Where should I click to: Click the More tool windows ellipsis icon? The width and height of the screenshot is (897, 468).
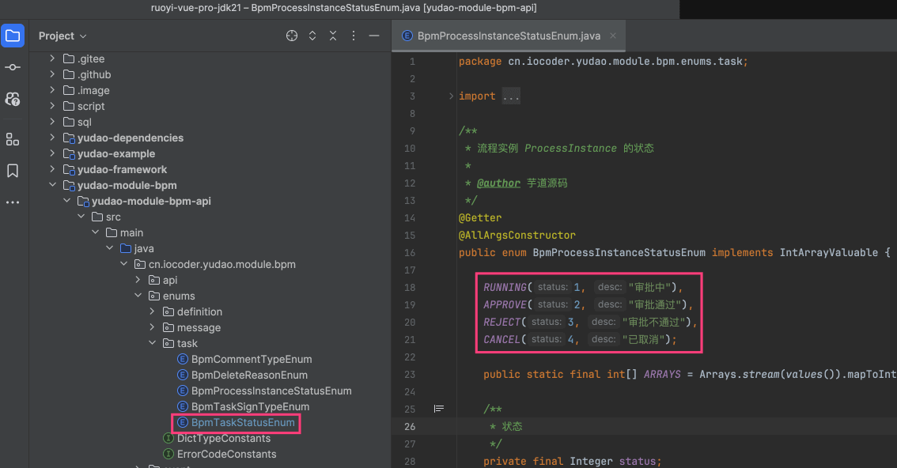tap(13, 202)
